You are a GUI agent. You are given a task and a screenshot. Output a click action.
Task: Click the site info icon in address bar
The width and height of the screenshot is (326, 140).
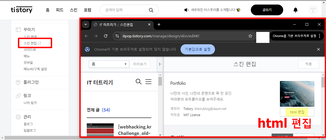117,36
